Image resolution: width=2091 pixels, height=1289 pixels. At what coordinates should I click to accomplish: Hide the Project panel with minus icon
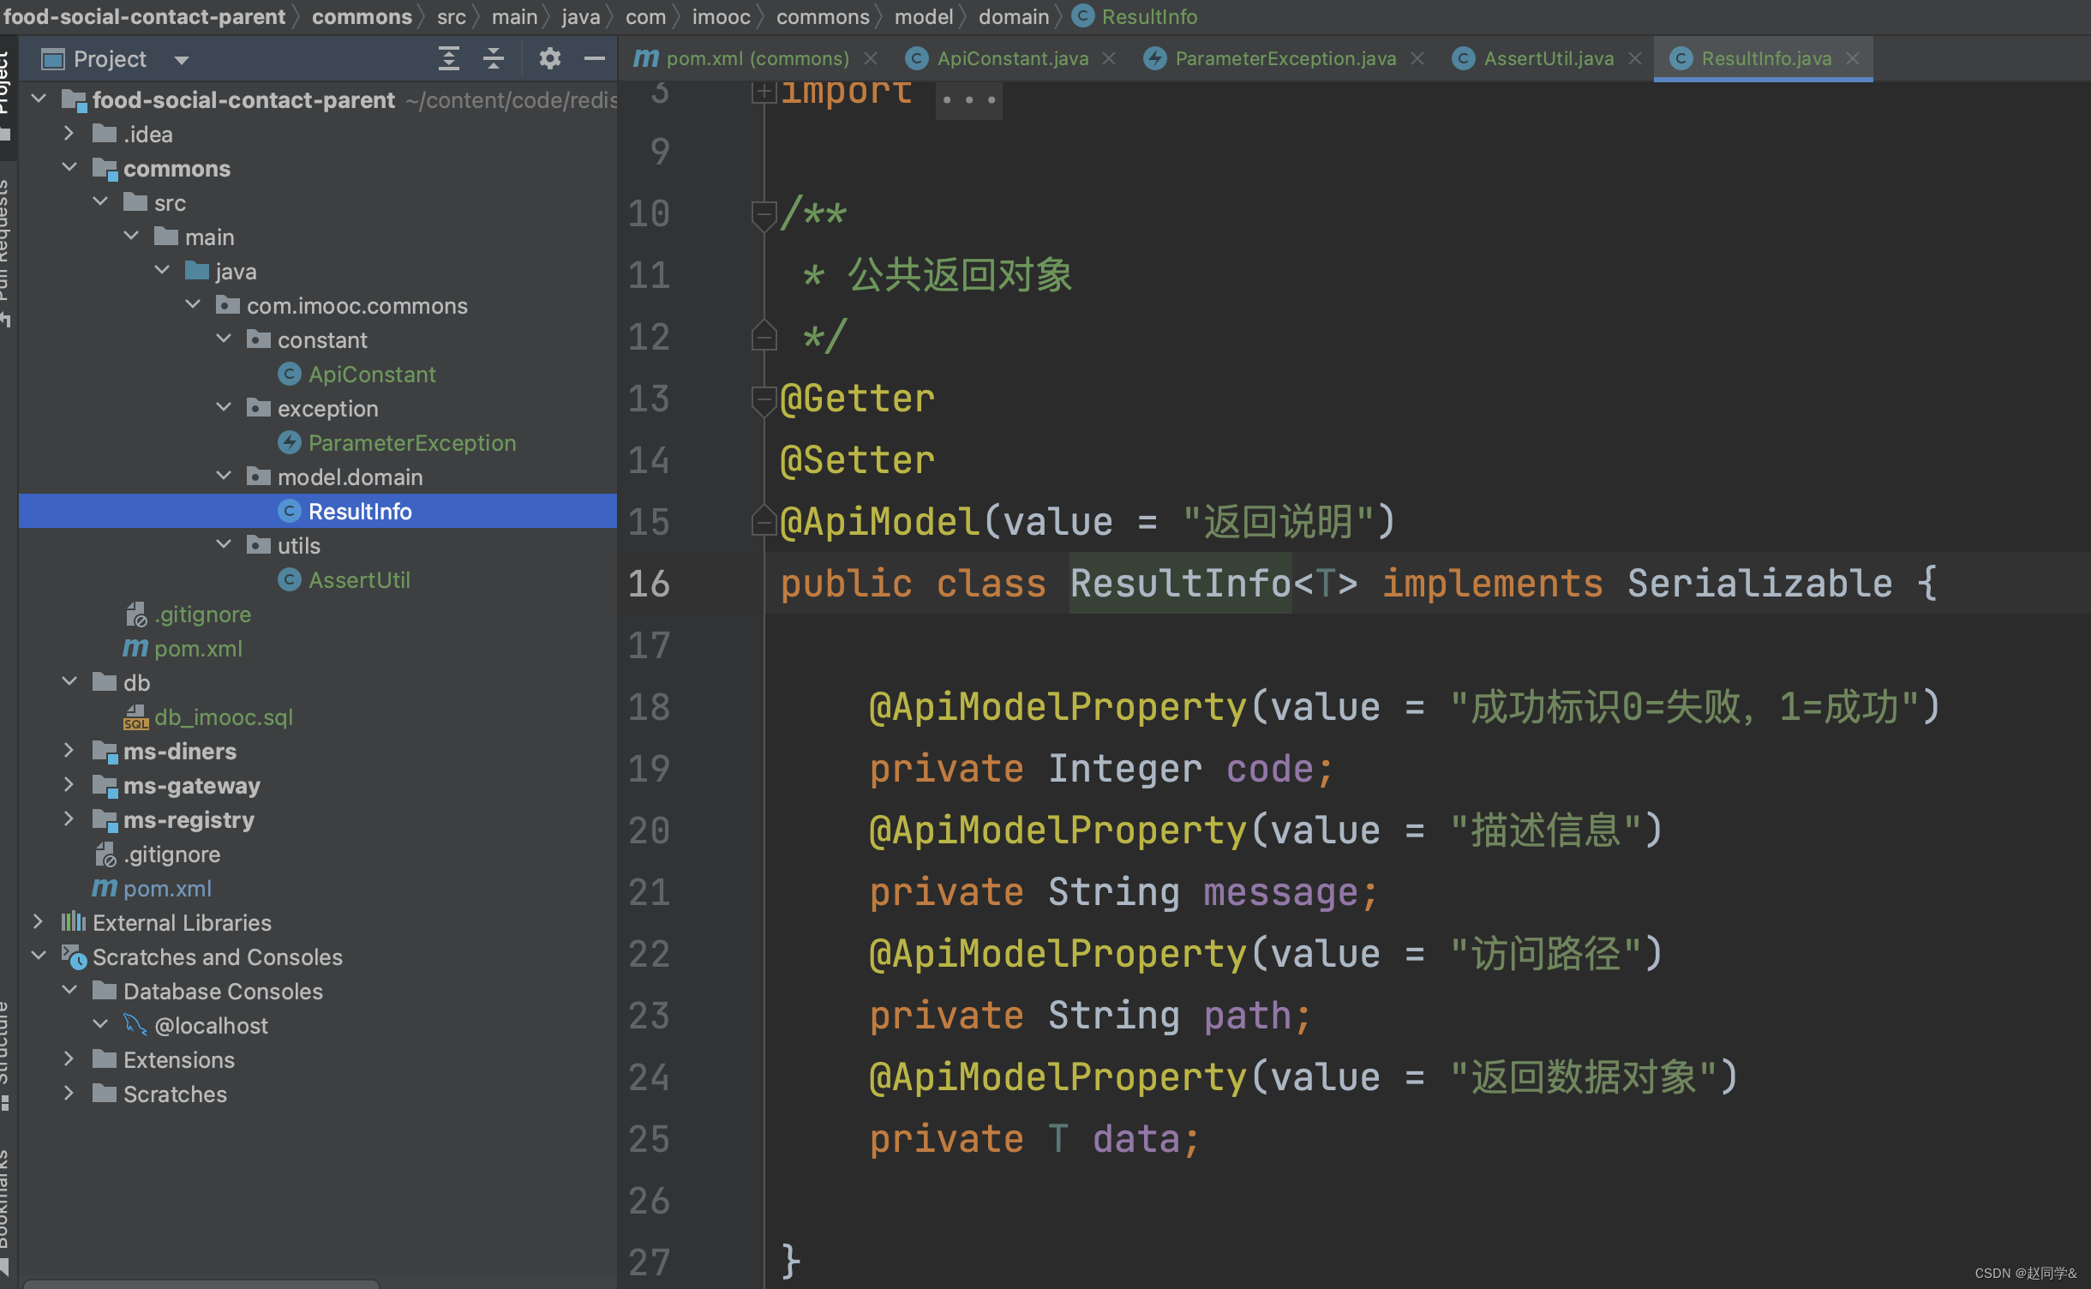point(595,58)
